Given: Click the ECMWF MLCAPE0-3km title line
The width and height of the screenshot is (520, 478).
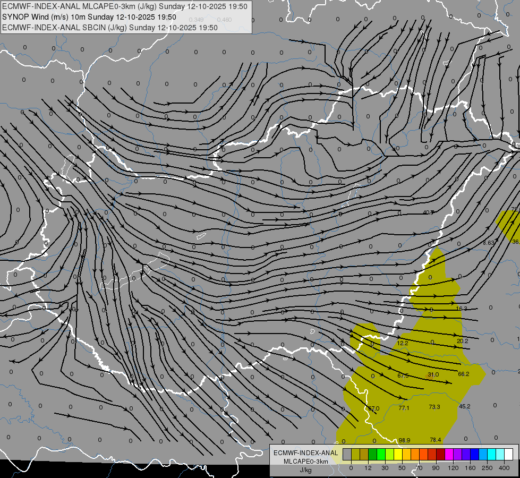Looking at the screenshot, I should pyautogui.click(x=125, y=6).
